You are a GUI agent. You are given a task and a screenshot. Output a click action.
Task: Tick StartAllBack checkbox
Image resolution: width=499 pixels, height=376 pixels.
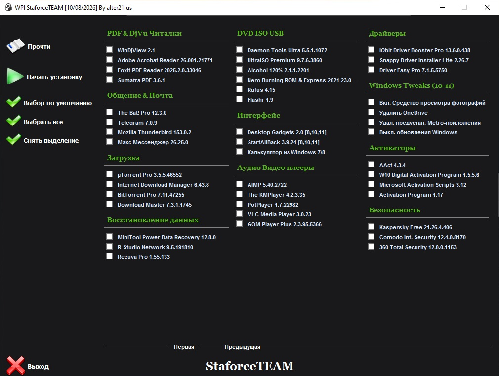coord(239,141)
